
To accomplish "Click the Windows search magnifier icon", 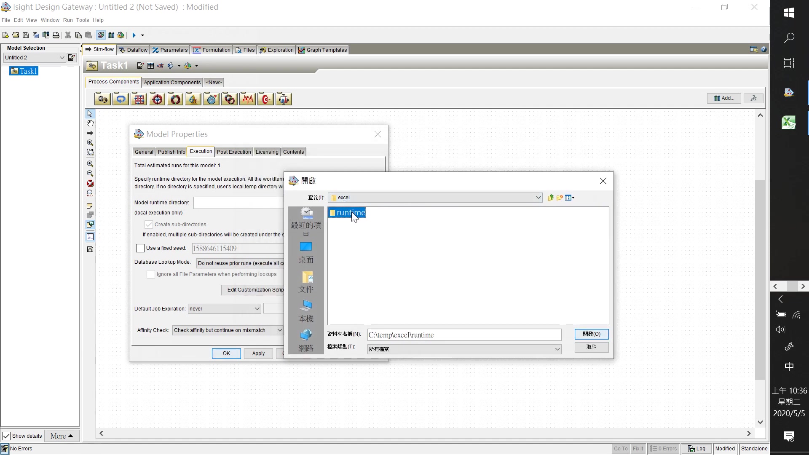I will click(789, 38).
